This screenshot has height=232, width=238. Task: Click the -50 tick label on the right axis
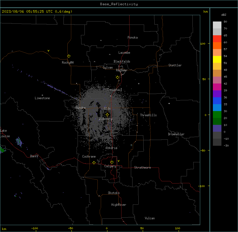coord(203,150)
